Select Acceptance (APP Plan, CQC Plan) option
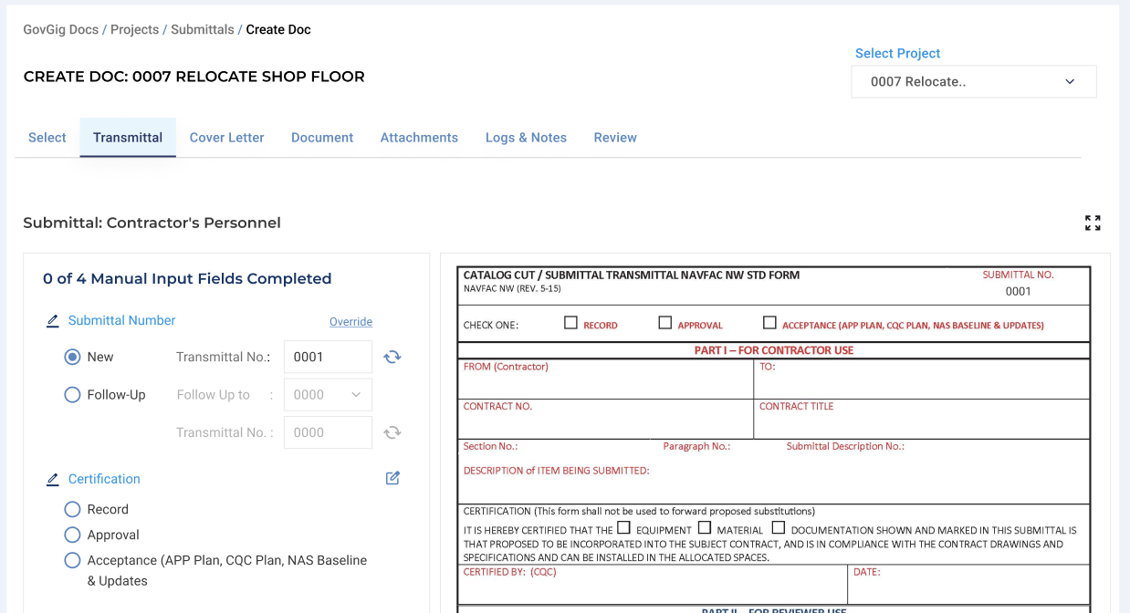 tap(72, 560)
